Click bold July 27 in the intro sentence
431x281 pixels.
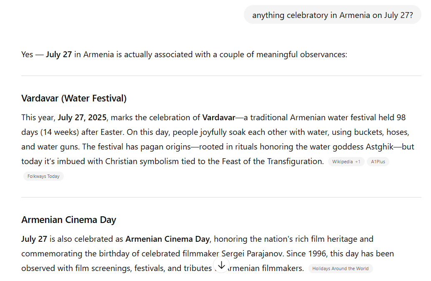[x=59, y=55]
